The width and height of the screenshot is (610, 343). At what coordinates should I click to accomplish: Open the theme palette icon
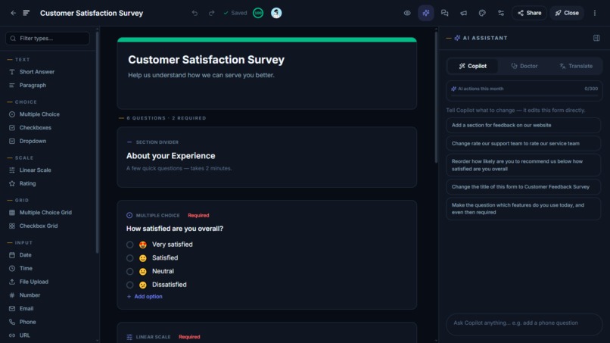[x=482, y=13]
